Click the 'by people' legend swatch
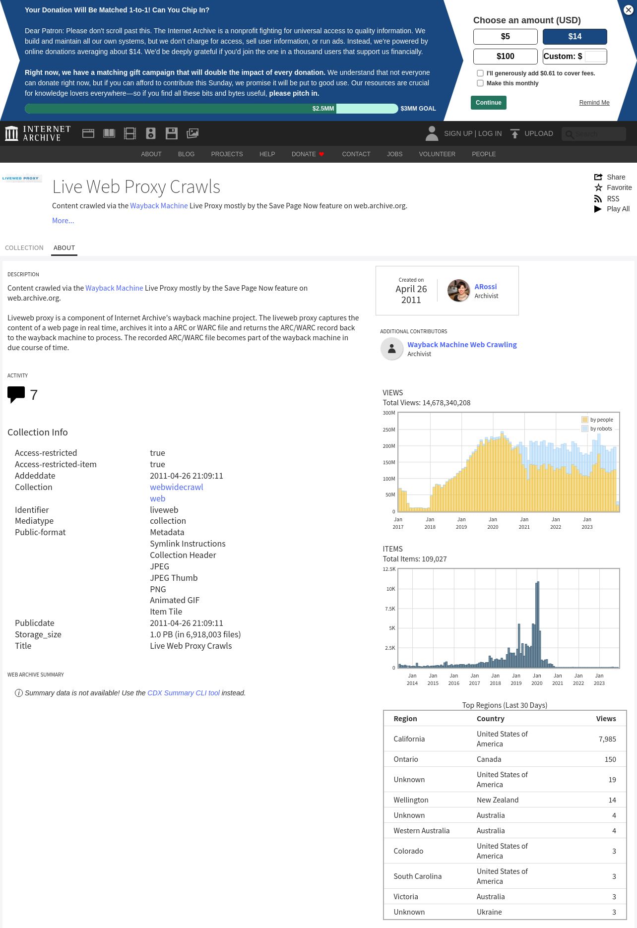The image size is (637, 928). tap(585, 420)
